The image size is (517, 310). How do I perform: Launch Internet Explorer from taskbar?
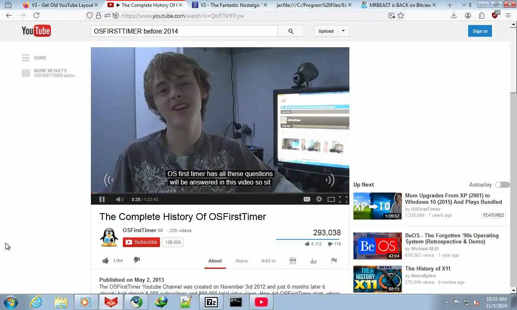[36, 302]
